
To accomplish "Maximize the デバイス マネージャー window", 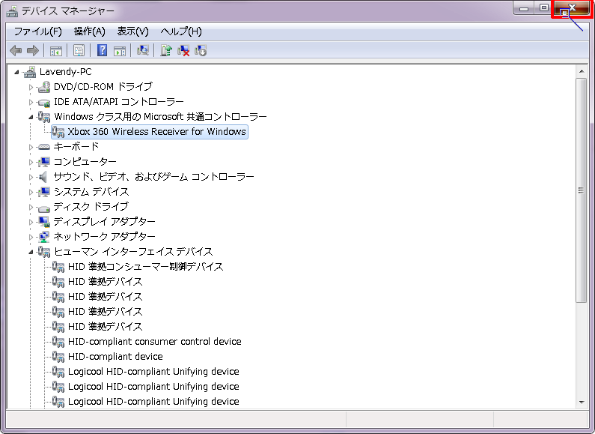I will tap(544, 8).
